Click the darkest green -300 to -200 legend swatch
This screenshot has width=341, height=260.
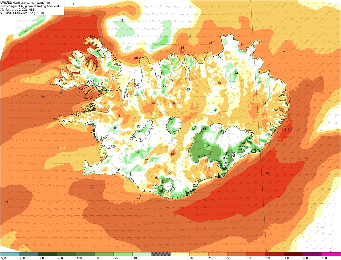[47, 254]
